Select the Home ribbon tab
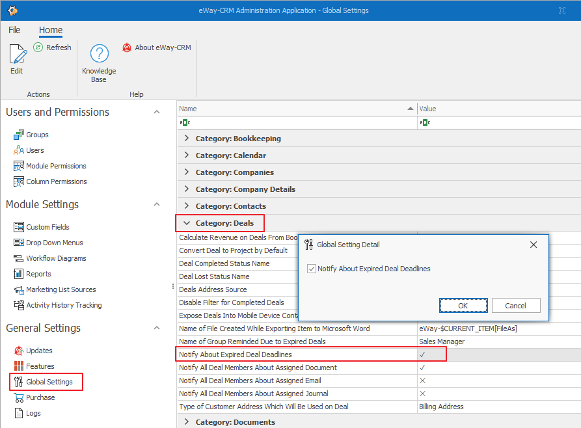The image size is (581, 428). pos(50,30)
